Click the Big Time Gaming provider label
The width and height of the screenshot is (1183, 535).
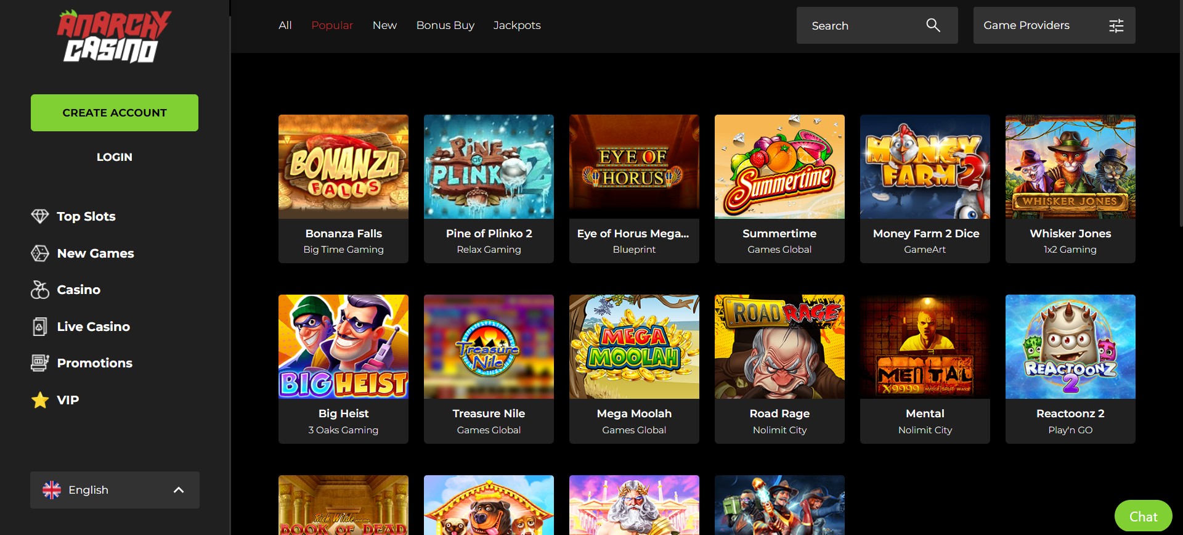[x=343, y=250]
